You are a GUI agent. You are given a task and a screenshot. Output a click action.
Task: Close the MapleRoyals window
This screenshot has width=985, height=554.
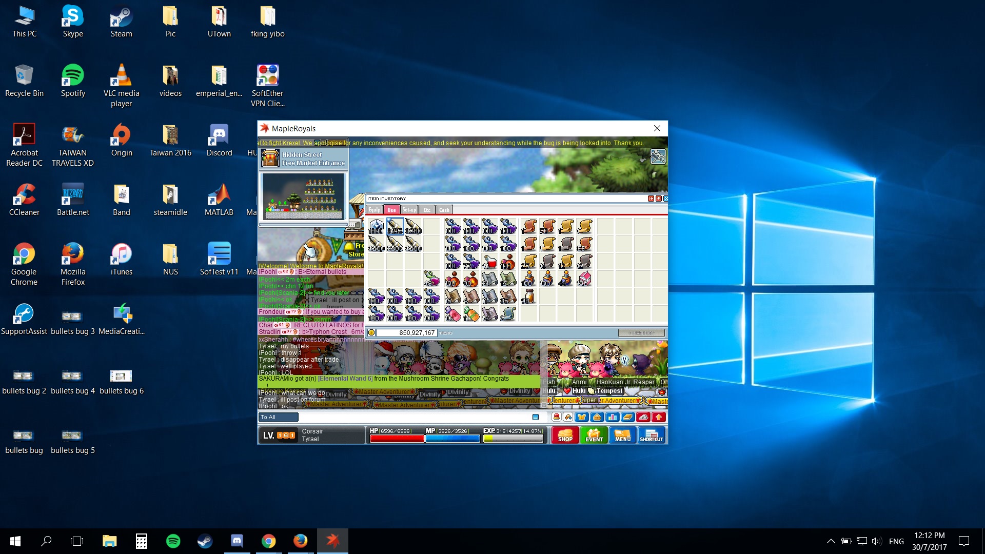[x=657, y=128]
